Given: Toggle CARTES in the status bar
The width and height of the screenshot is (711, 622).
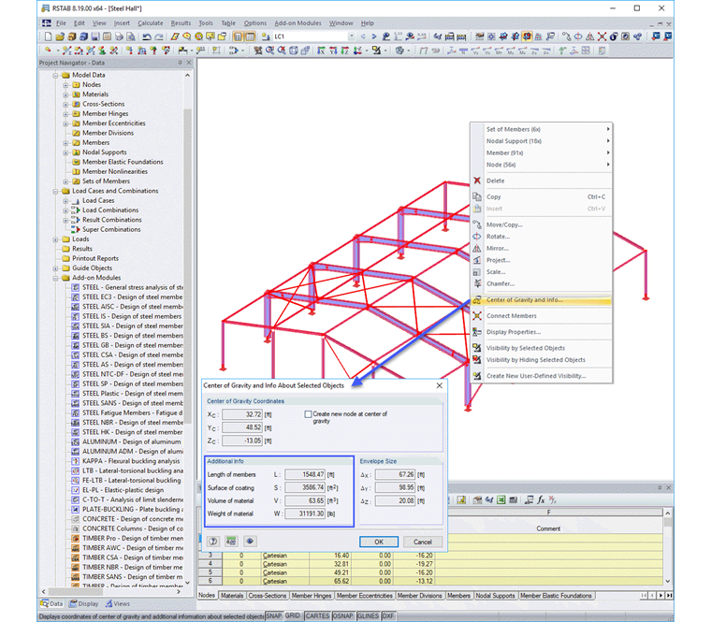Looking at the screenshot, I should [x=317, y=616].
